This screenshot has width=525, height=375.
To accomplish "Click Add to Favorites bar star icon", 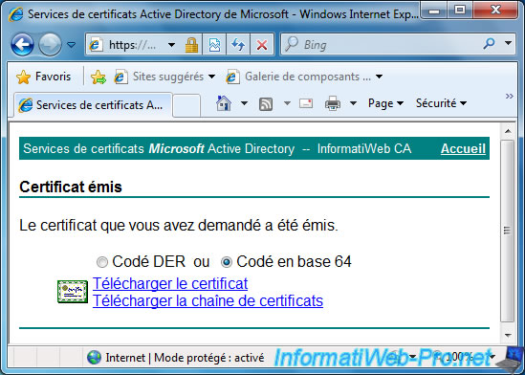I will (98, 77).
